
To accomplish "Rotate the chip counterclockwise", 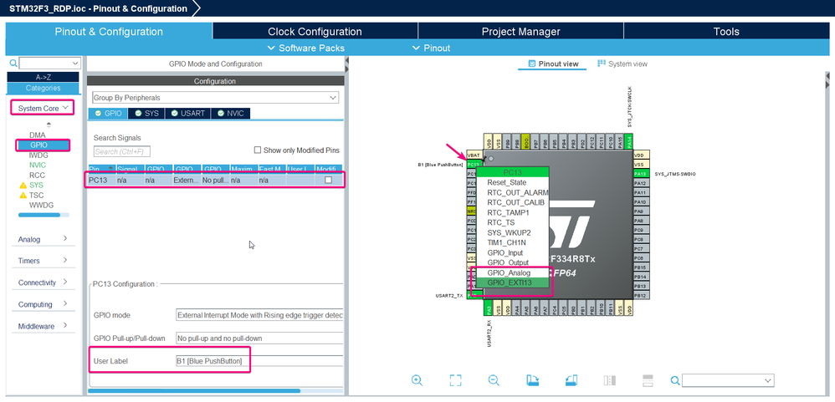I will [571, 380].
